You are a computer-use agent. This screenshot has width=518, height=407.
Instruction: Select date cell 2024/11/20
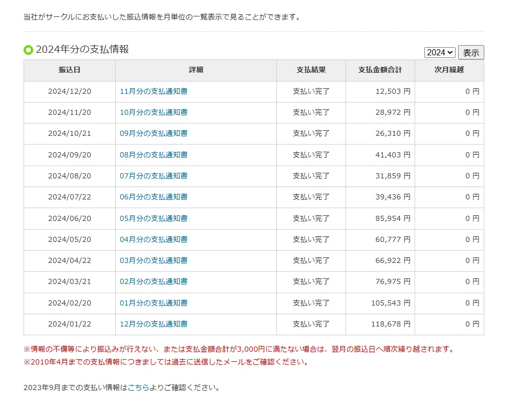[x=70, y=112]
